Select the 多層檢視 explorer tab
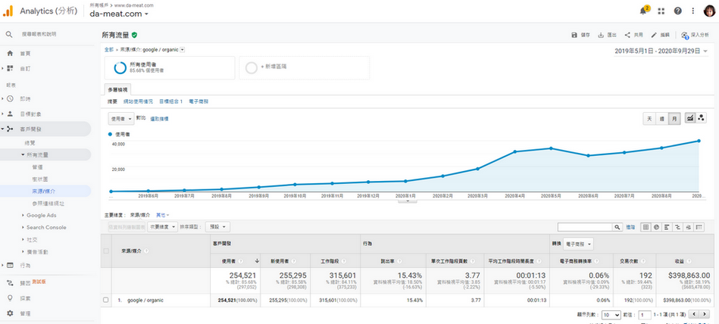Viewport: 719px width, 324px height. (x=117, y=90)
